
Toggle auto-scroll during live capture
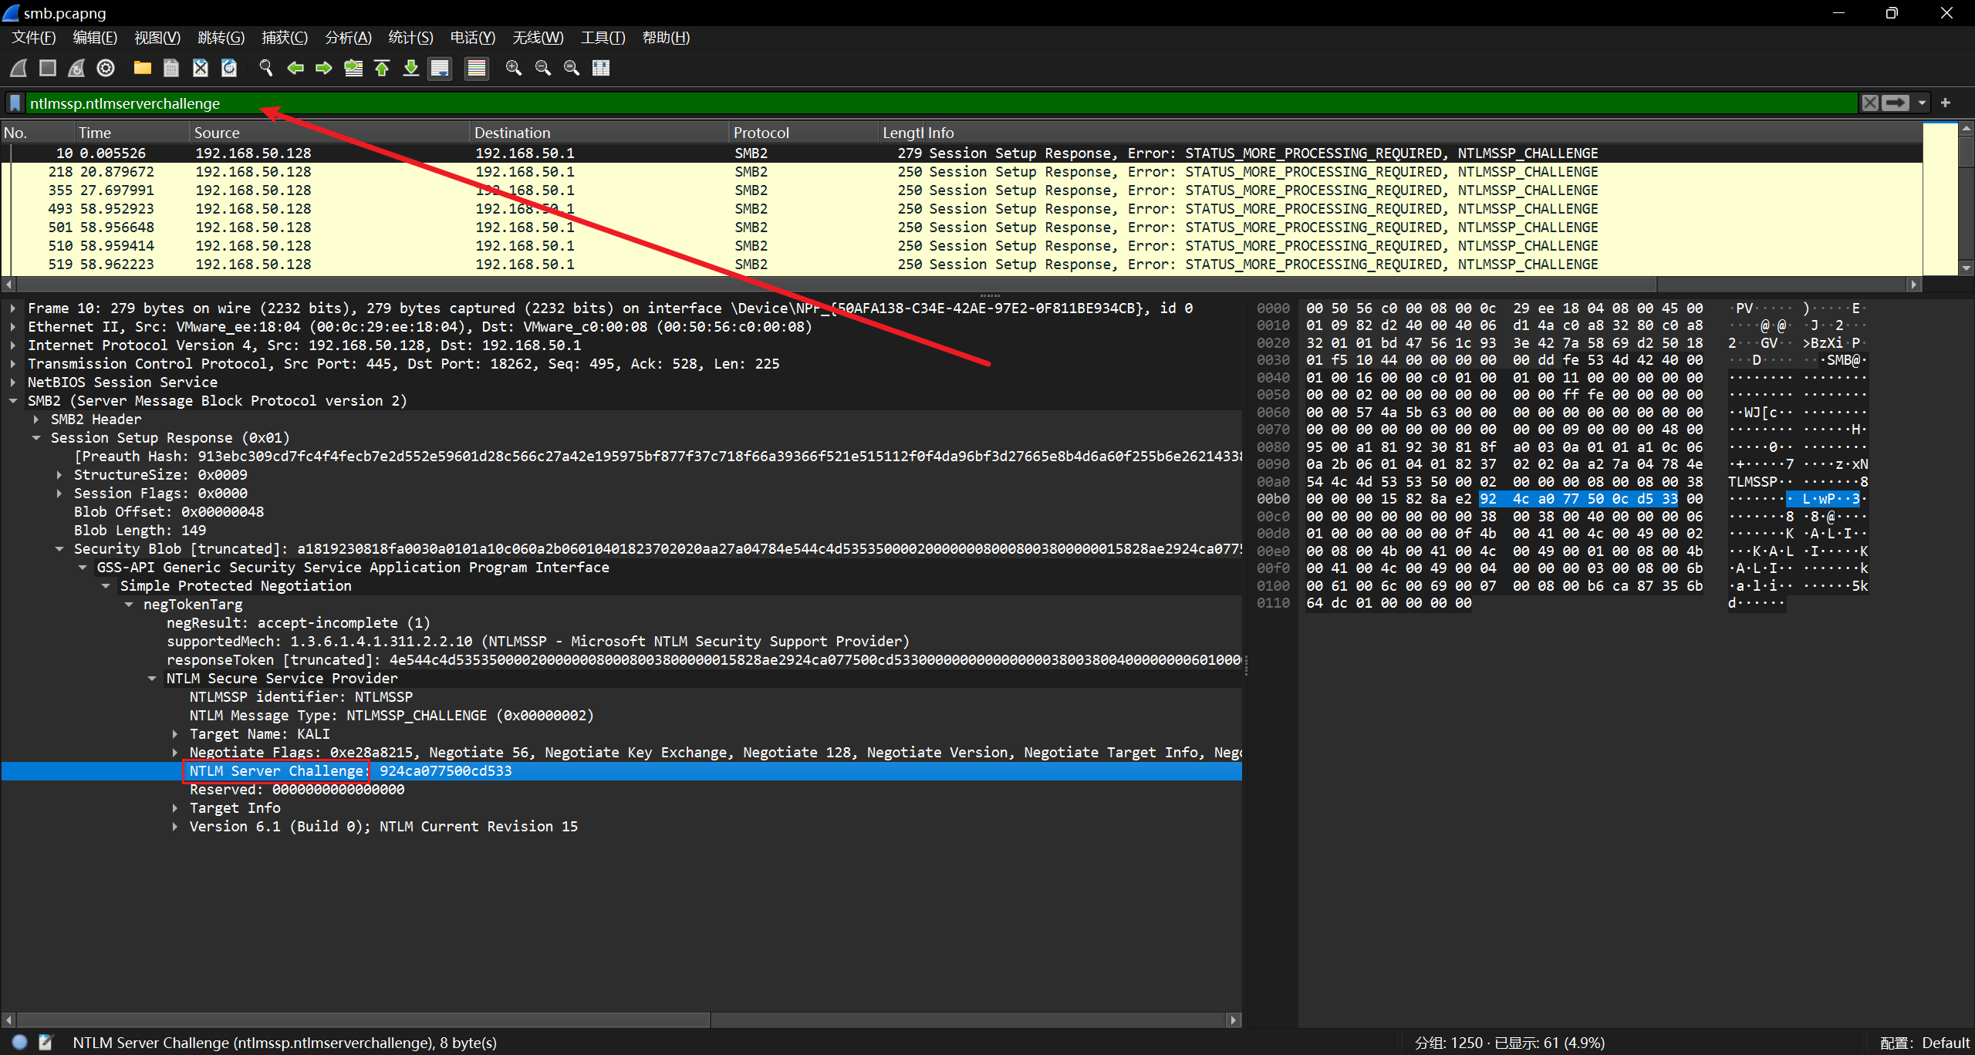(441, 68)
